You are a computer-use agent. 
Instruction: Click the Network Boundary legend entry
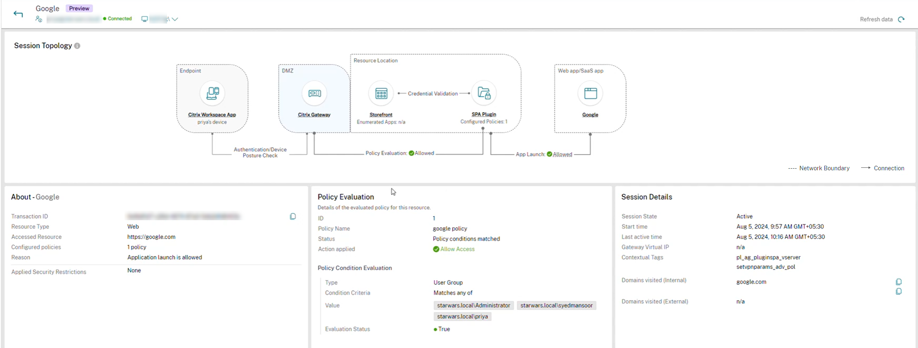point(819,168)
